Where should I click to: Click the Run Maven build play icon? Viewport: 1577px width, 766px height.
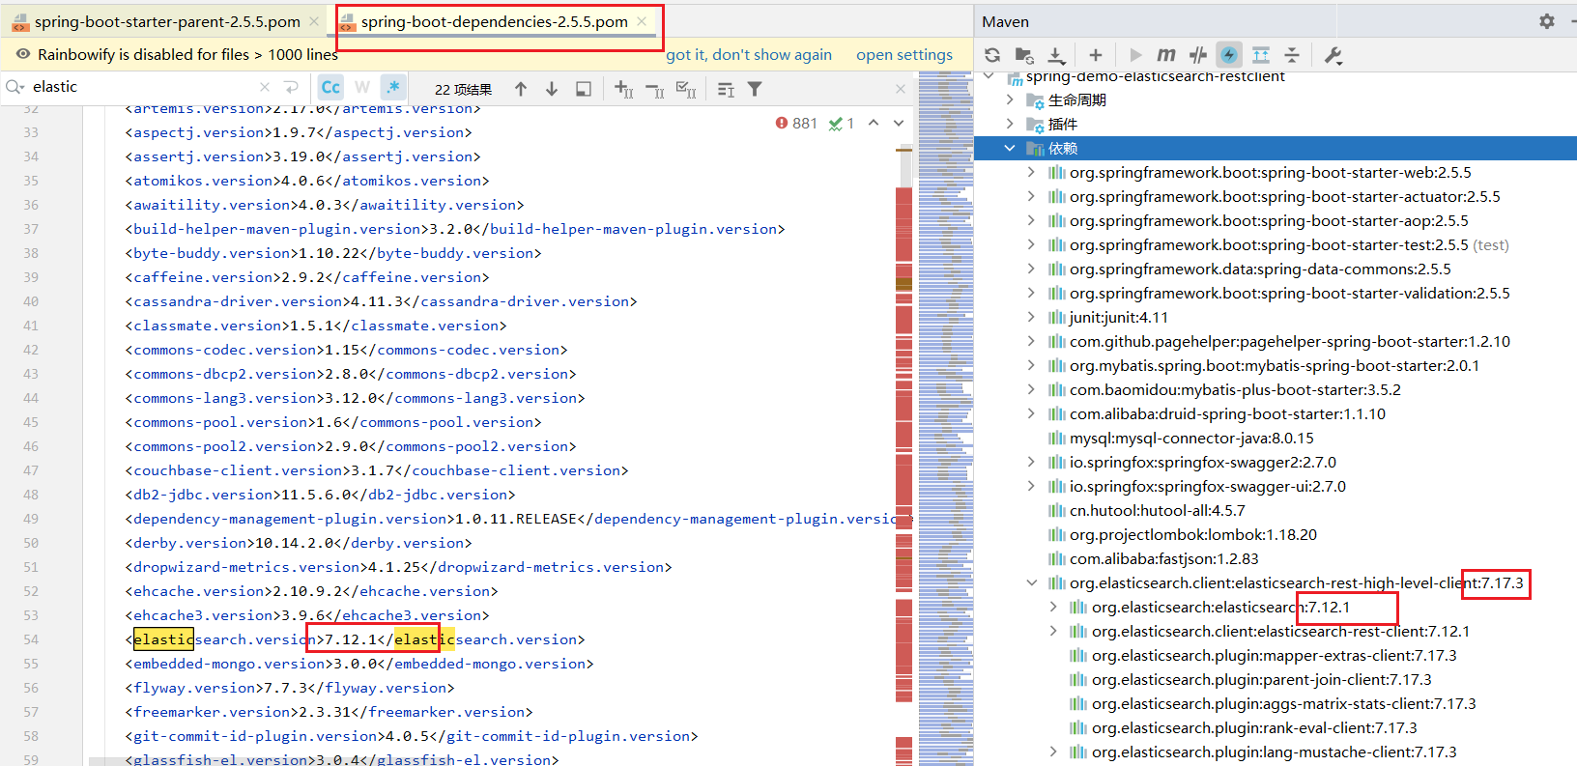pyautogui.click(x=1135, y=55)
